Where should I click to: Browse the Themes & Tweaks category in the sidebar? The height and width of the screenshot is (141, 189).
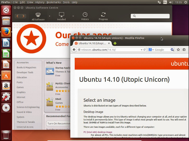[26, 122]
